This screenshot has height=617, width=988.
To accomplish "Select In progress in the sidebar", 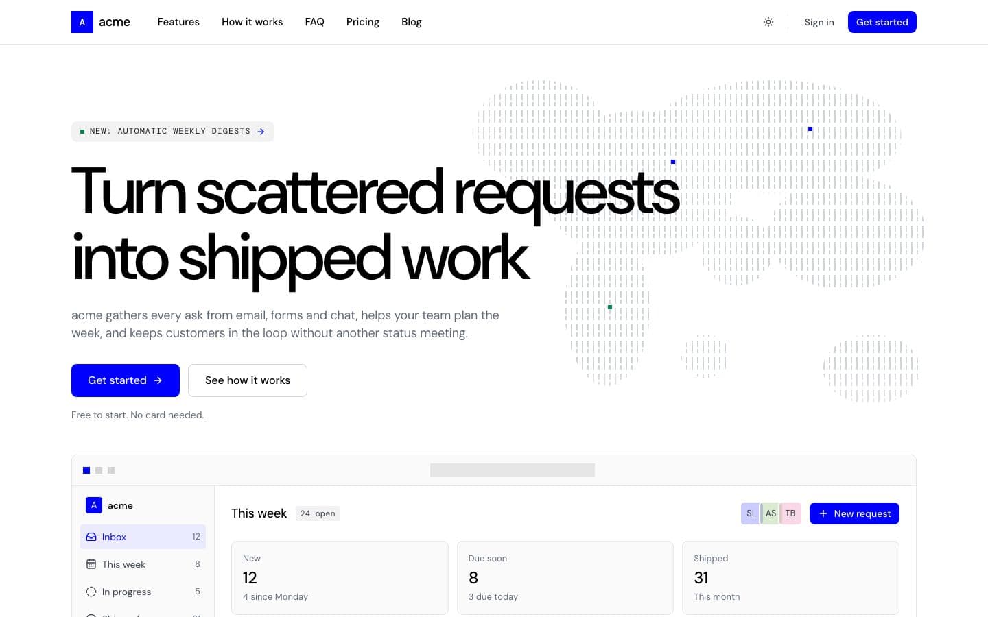I will (143, 592).
